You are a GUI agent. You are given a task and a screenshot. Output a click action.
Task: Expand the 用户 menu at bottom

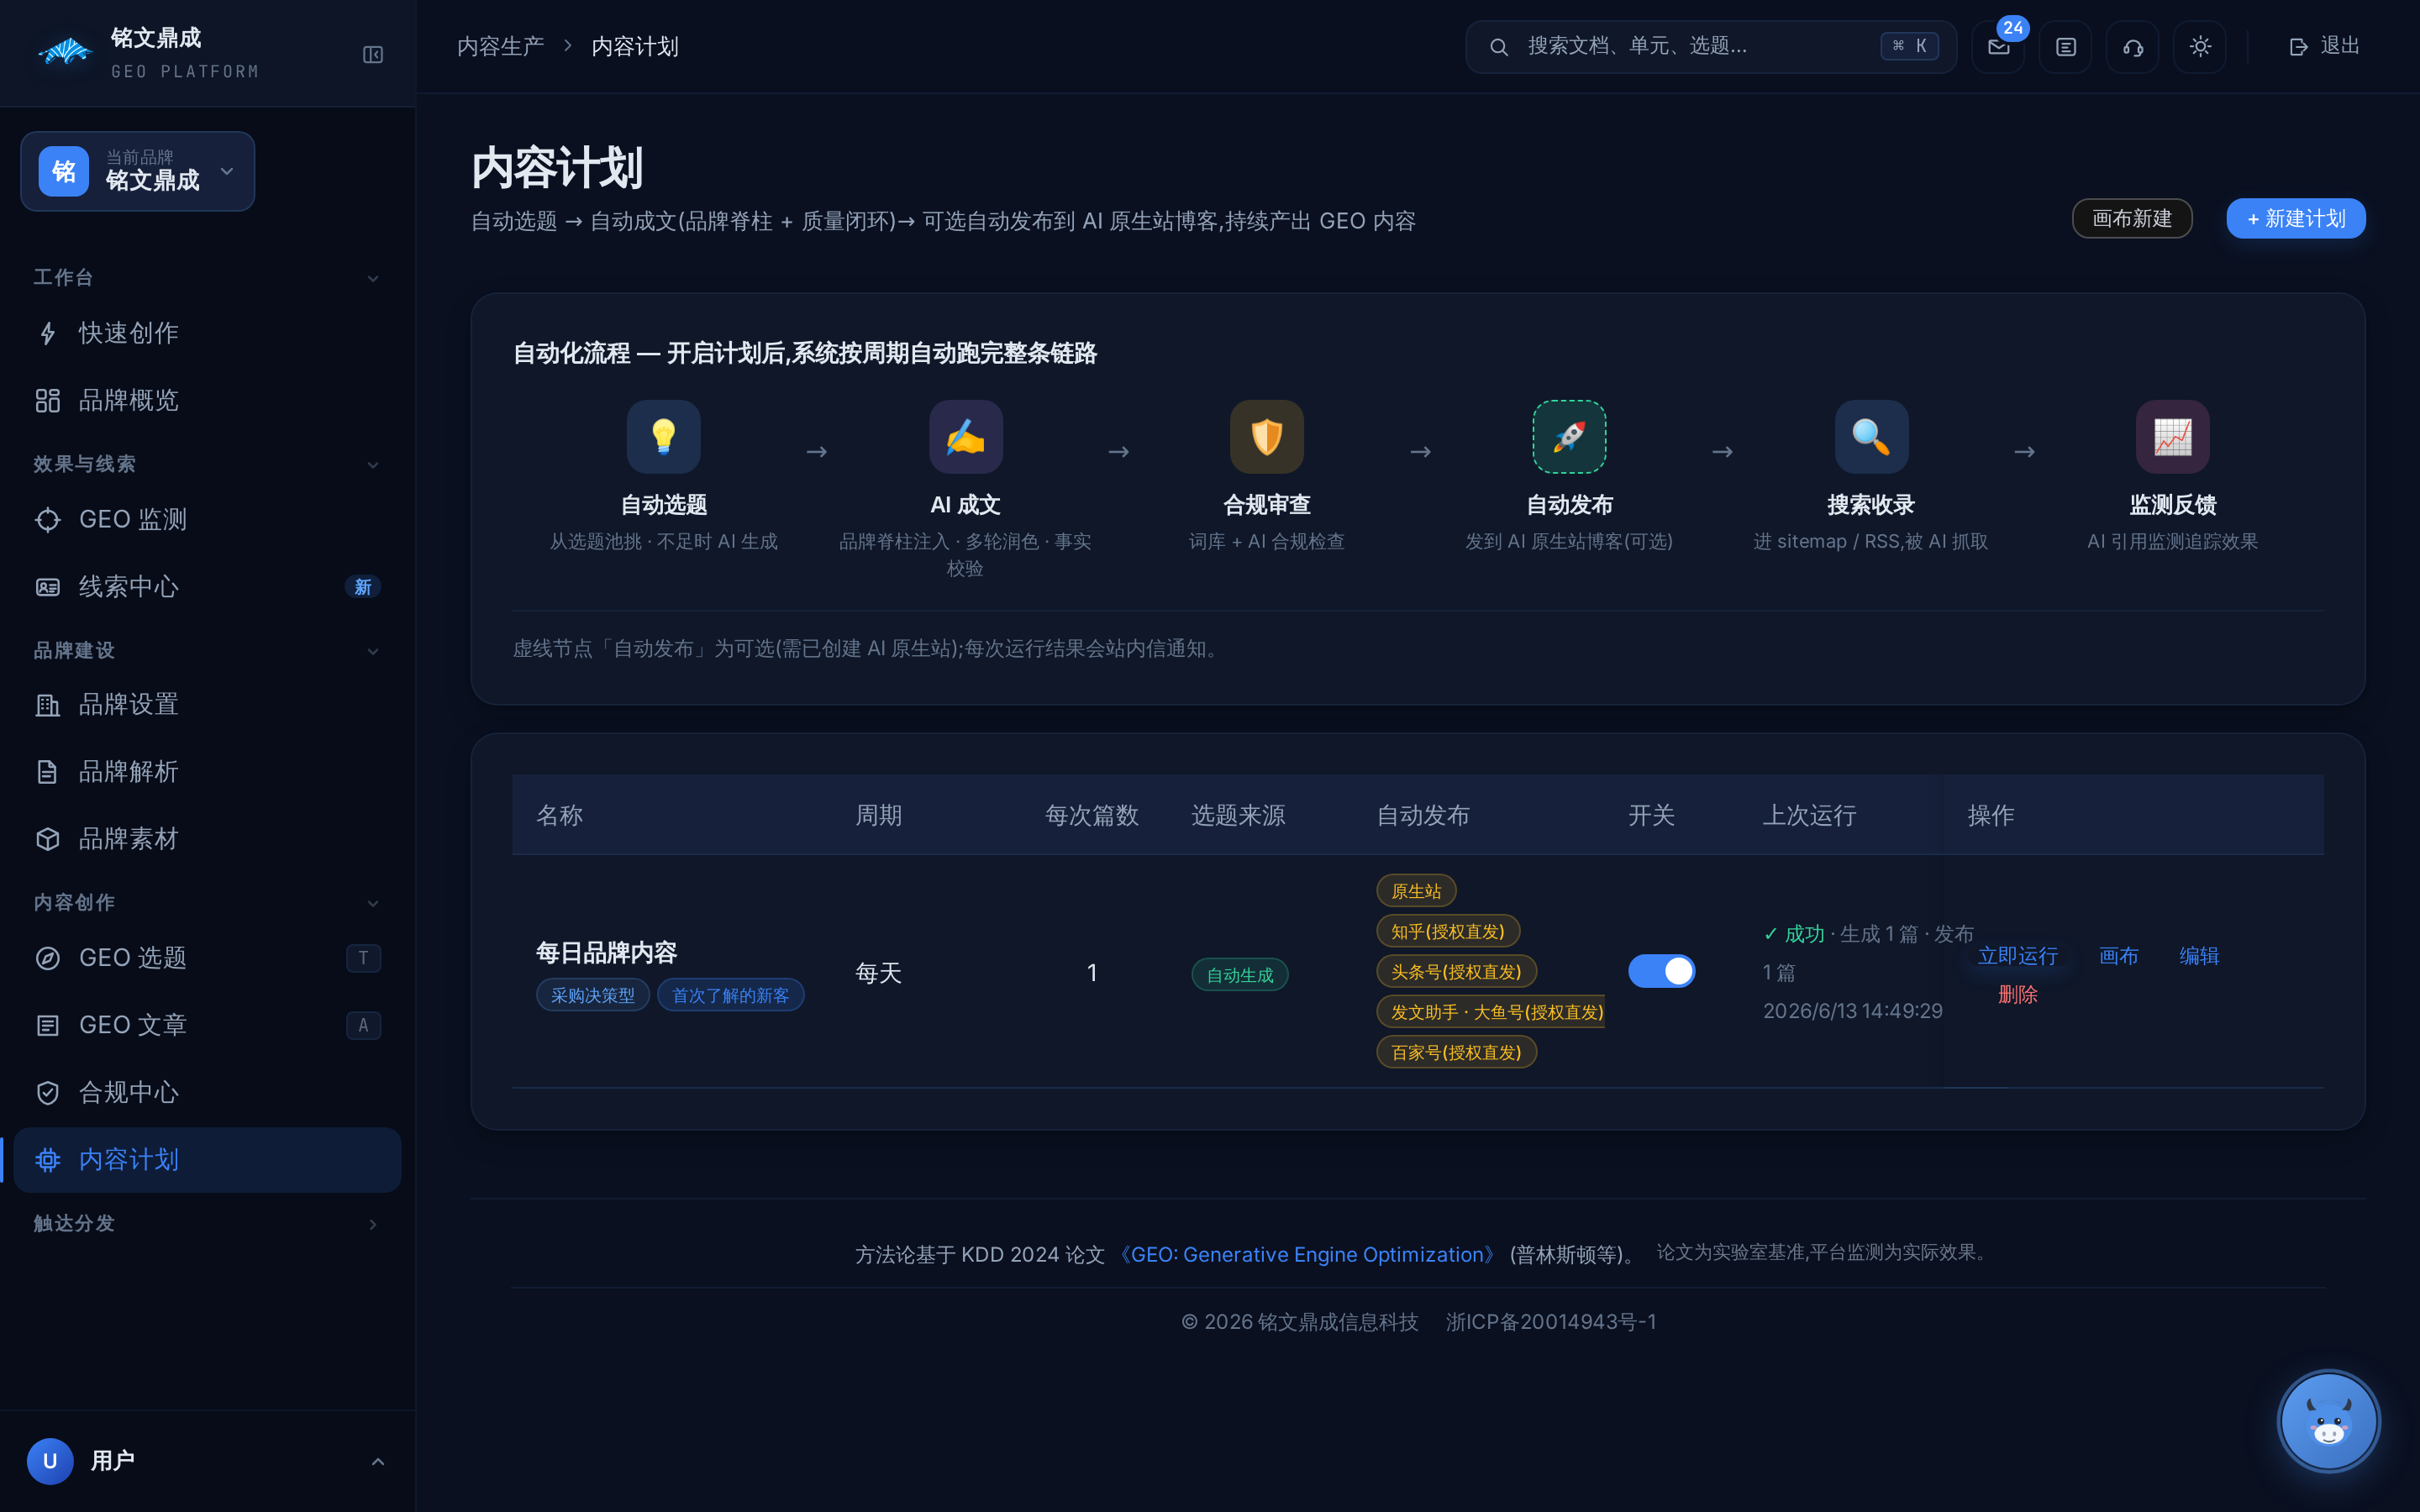tap(207, 1461)
